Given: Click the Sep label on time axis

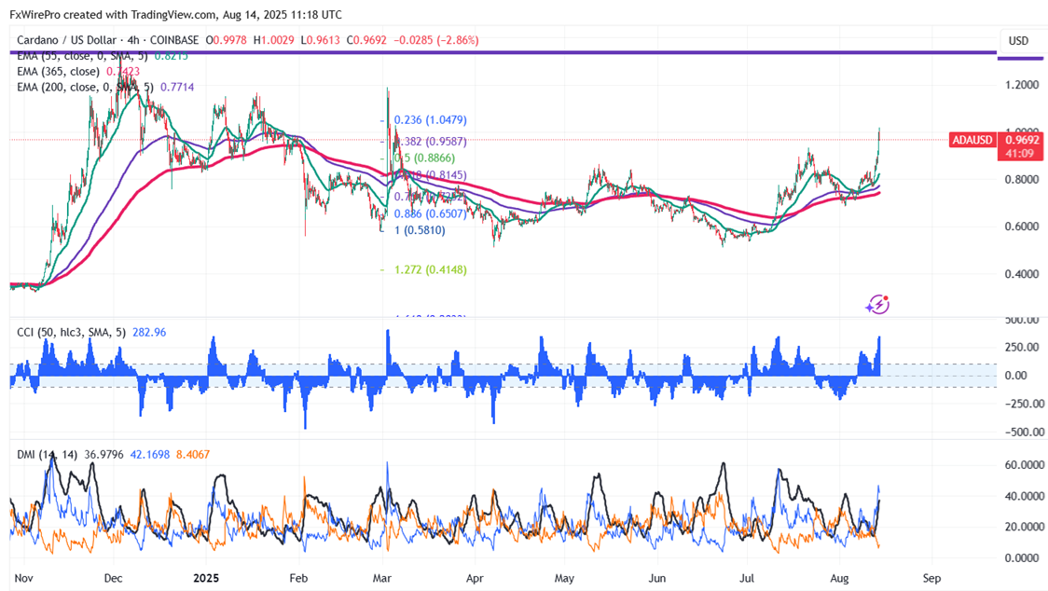Looking at the screenshot, I should [x=931, y=578].
